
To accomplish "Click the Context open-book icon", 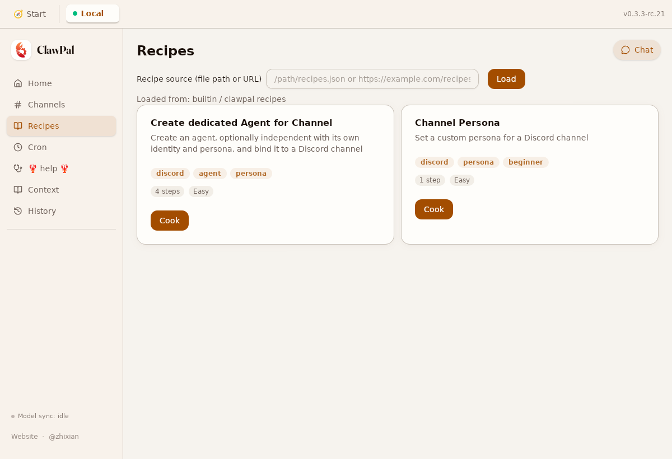I will (x=18, y=189).
